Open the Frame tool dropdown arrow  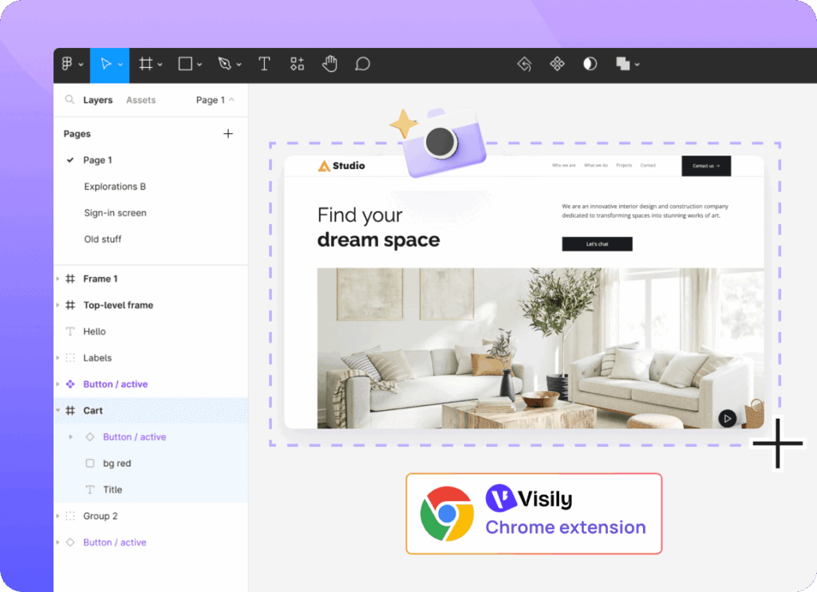[160, 65]
